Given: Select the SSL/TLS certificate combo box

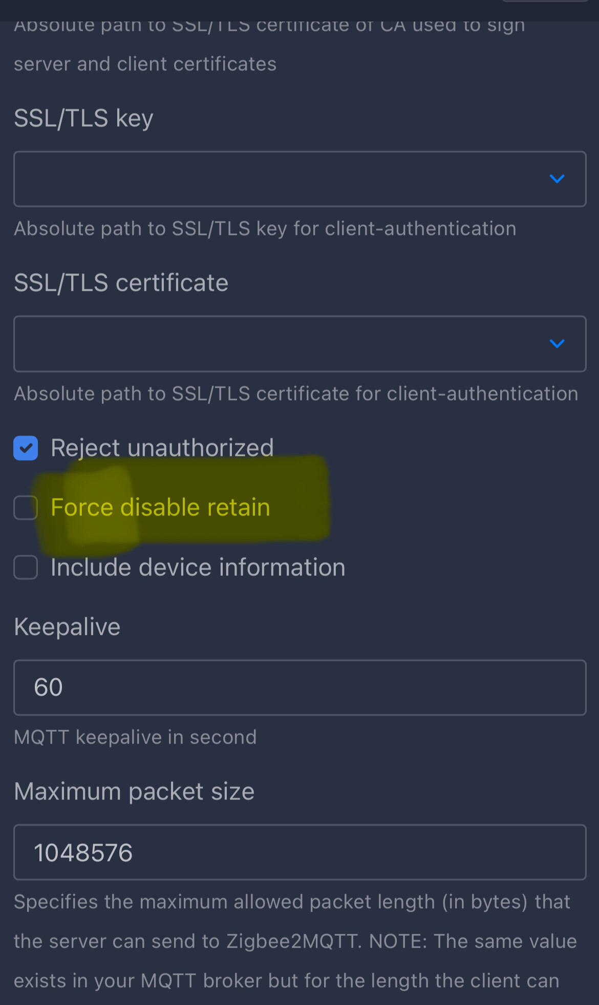Looking at the screenshot, I should click(299, 344).
